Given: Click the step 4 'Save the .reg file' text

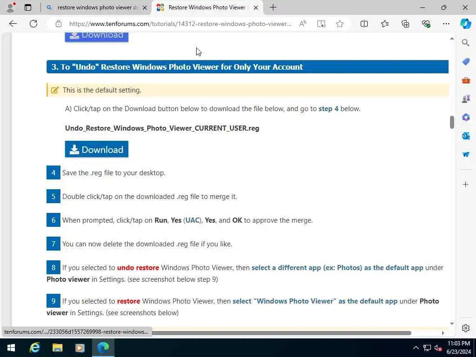Looking at the screenshot, I should [x=114, y=173].
